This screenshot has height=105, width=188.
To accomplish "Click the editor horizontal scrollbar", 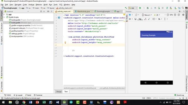I will coord(79,85).
